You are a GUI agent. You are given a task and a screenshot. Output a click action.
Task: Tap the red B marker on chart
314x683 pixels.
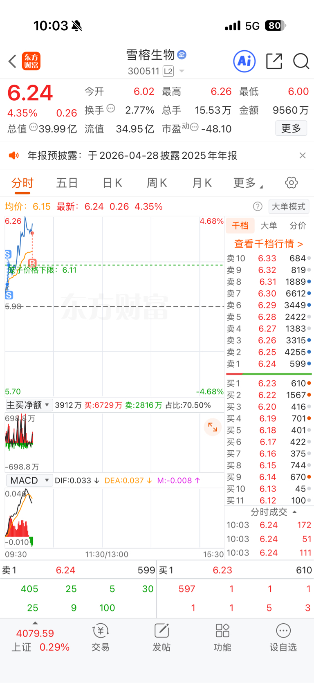tap(32, 263)
